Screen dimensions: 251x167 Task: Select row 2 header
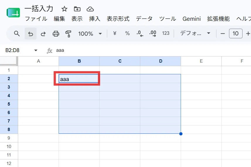tap(9, 79)
